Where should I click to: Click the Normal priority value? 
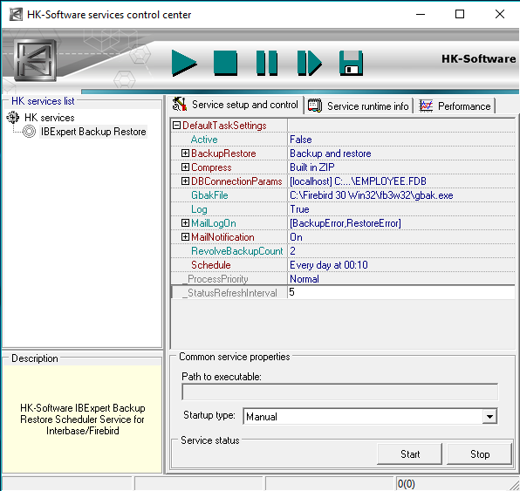pos(304,279)
